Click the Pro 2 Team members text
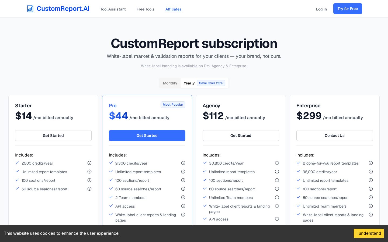388x242 pixels. [x=130, y=198]
